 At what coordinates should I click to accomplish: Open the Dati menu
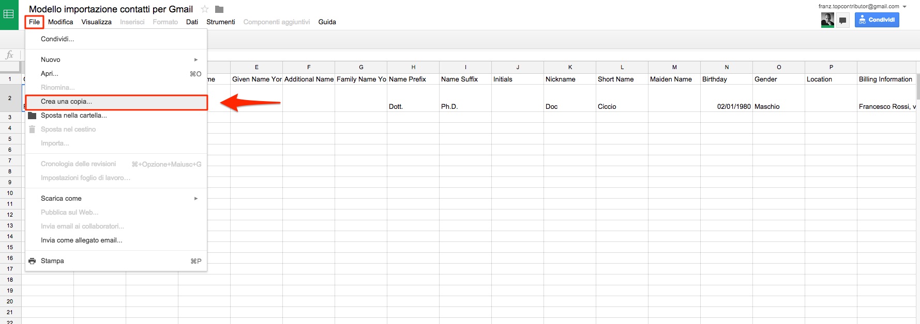click(x=192, y=22)
